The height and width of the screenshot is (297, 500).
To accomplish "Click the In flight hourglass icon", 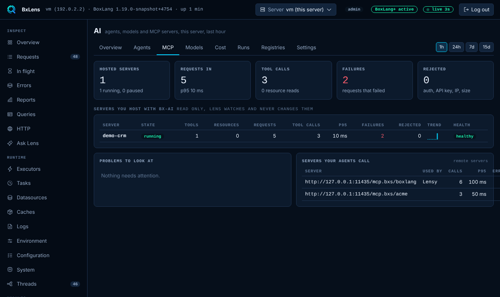I will pyautogui.click(x=10, y=71).
